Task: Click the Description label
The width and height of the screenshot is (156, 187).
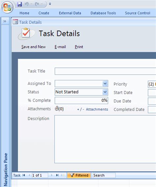Action: coord(39,119)
